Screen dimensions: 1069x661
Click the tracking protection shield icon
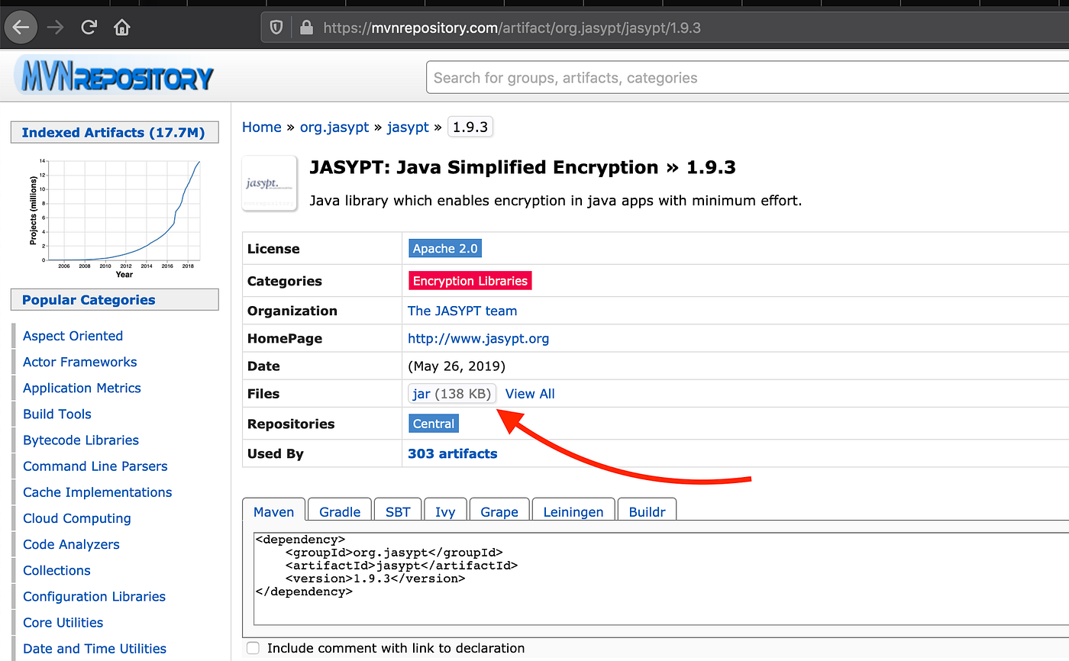pos(275,27)
